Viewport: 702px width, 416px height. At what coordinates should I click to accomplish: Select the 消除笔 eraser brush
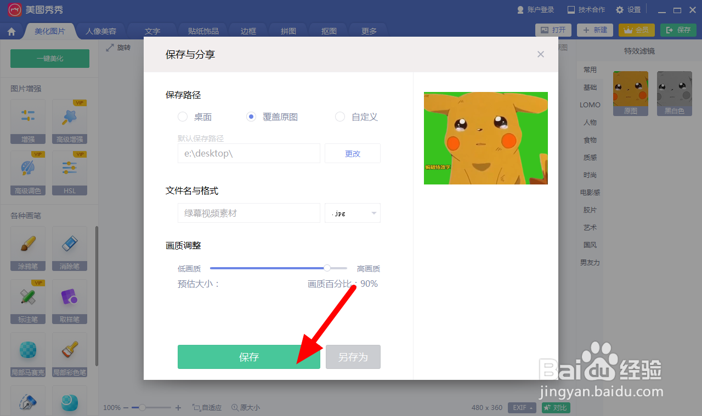(x=70, y=249)
